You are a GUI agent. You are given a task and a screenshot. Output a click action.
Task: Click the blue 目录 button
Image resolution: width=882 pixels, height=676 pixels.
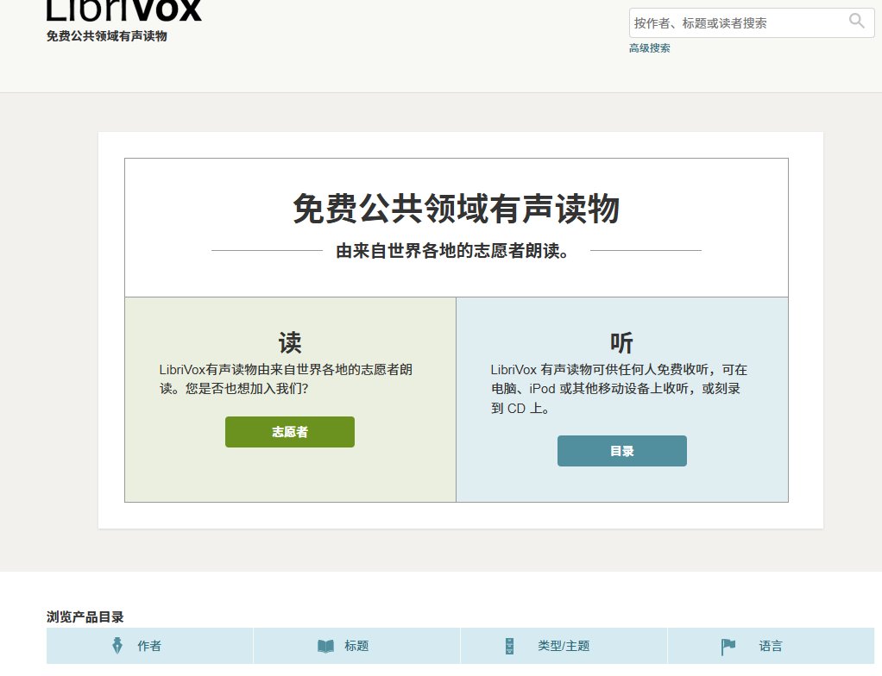622,451
